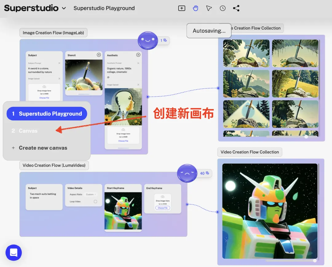Screen dimensions: 332x267
Task: Open the chat support bubble icon
Action: (14, 253)
